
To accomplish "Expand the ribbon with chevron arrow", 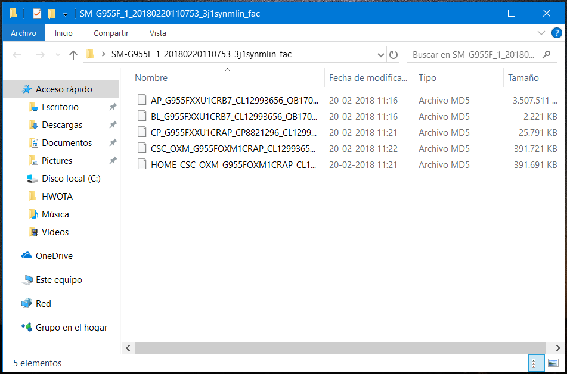I will click(x=541, y=33).
